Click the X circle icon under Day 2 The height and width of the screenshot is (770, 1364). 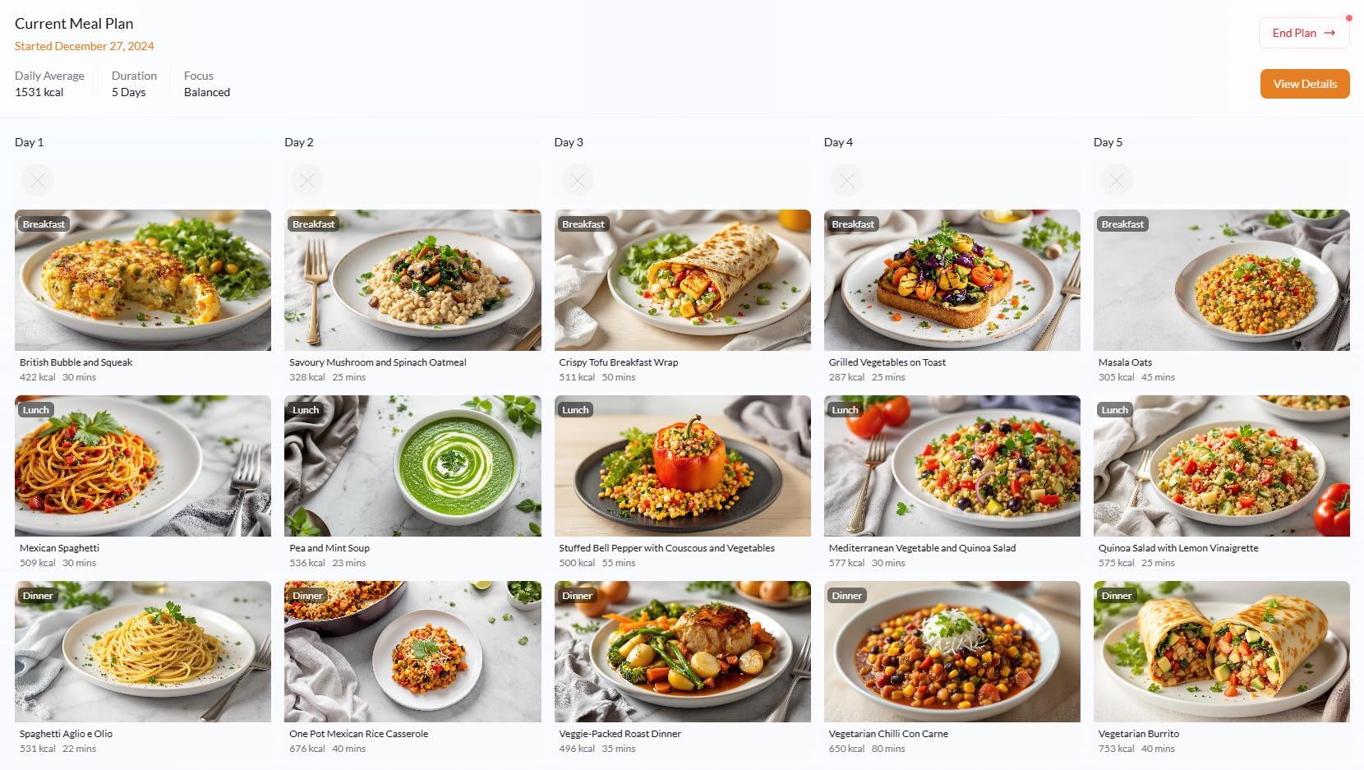coord(307,180)
